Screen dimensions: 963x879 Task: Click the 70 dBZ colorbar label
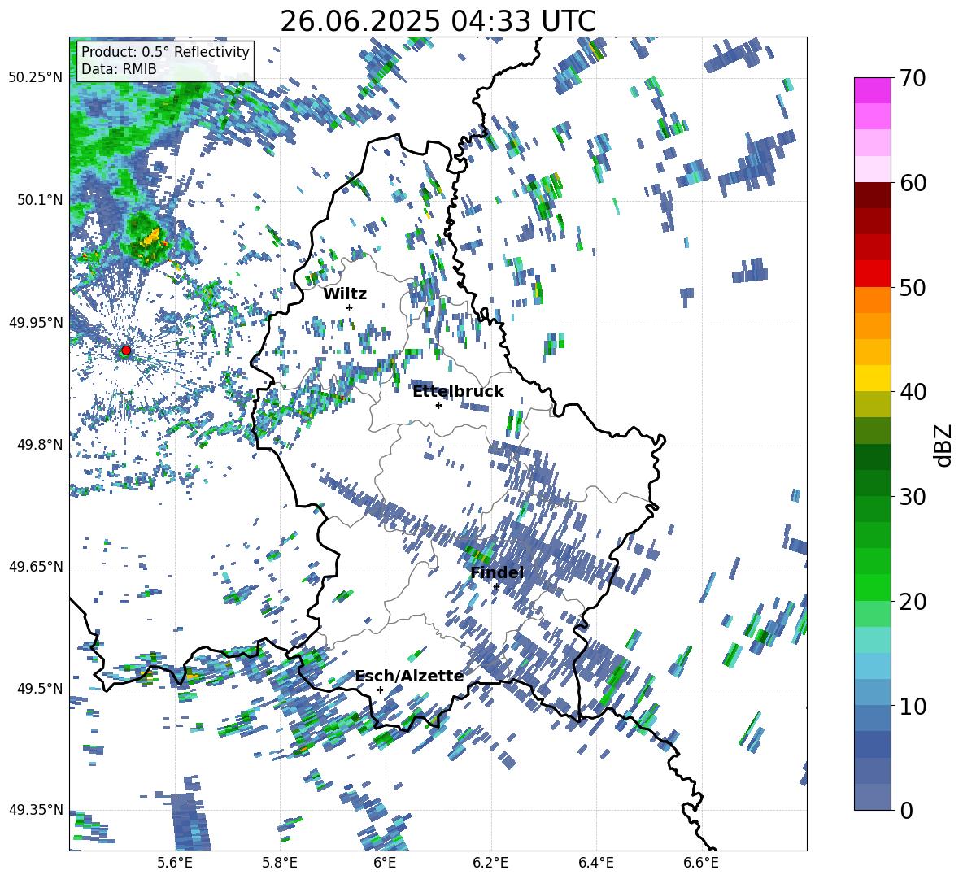click(912, 79)
